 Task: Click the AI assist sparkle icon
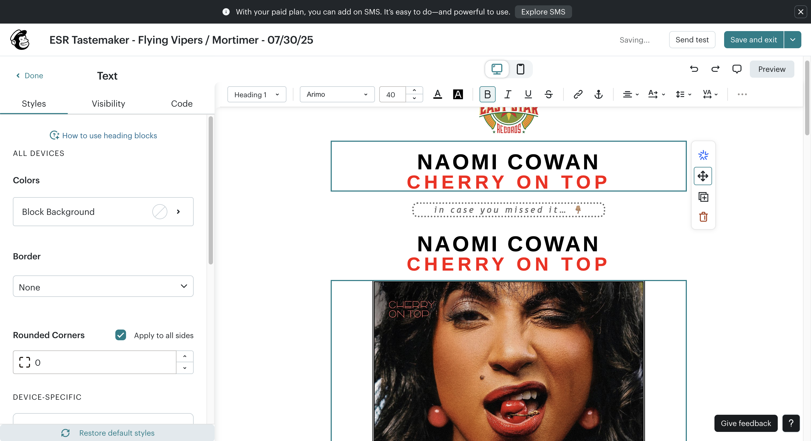(703, 155)
